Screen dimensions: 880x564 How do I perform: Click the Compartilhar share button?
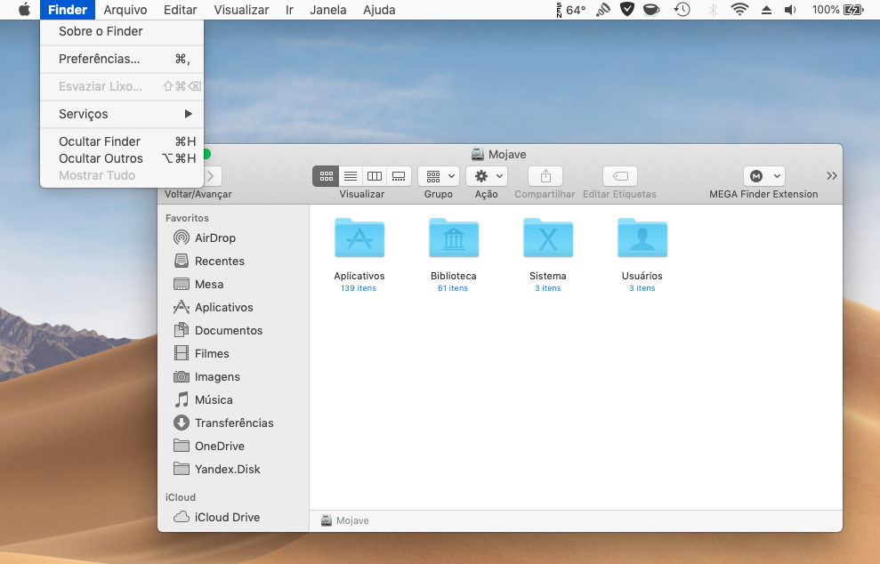tap(545, 176)
